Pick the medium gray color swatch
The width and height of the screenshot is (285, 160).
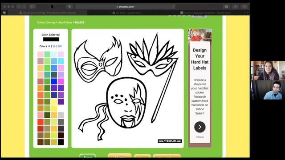61,122
